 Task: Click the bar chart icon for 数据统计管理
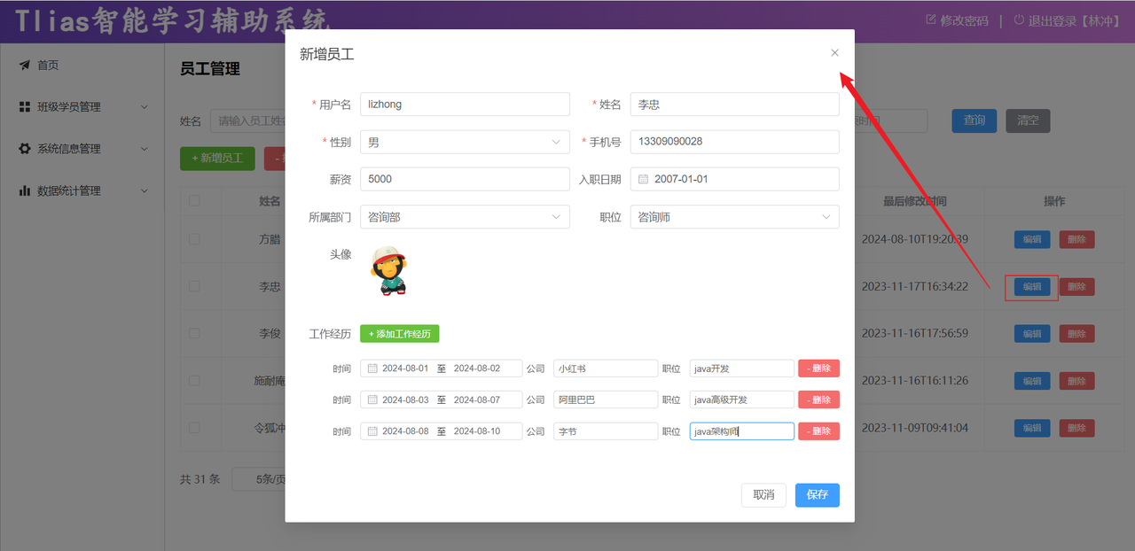point(24,190)
